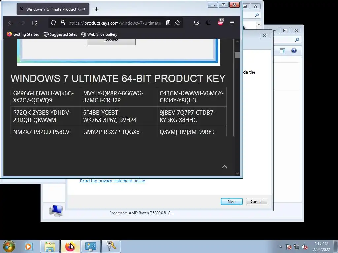The width and height of the screenshot is (338, 253).
Task: Reload the current Firefox page
Action: click(34, 23)
